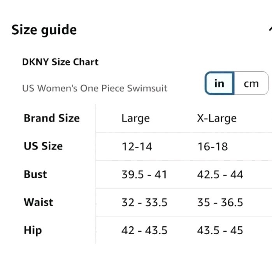This screenshot has height=266, width=272.
Task: Select the Large column header
Action: (x=135, y=118)
